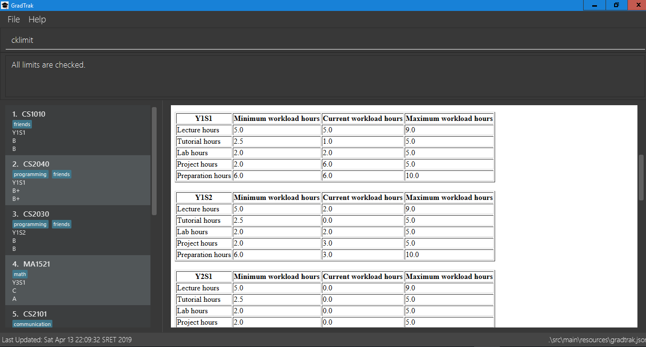Restore down the GradTrak window
The image size is (646, 347).
[x=616, y=5]
